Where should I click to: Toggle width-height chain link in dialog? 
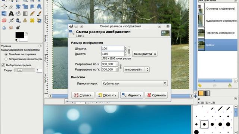tap(129, 51)
